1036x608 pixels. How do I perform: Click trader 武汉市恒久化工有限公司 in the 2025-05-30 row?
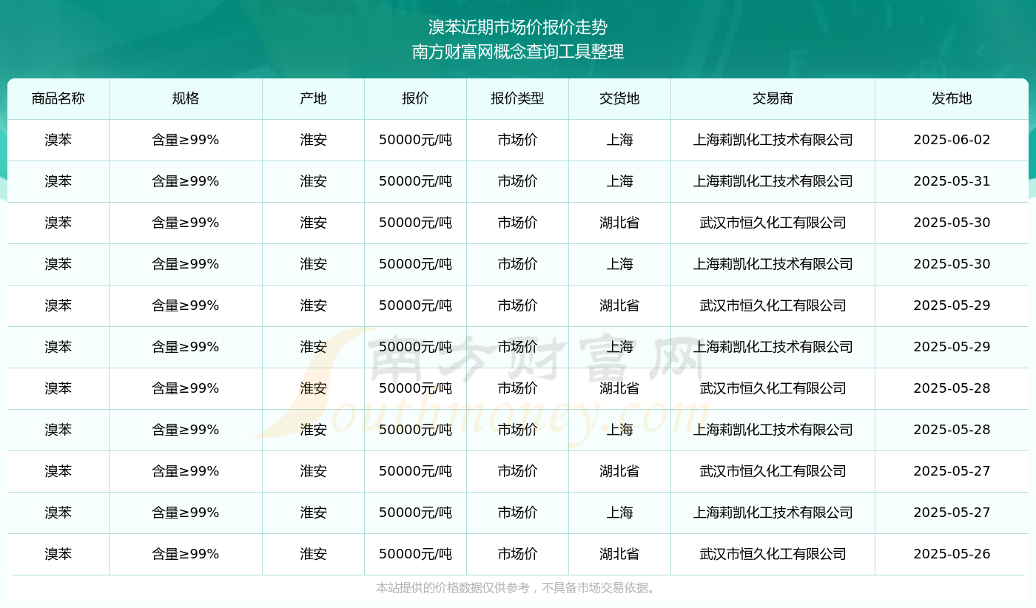coord(773,223)
